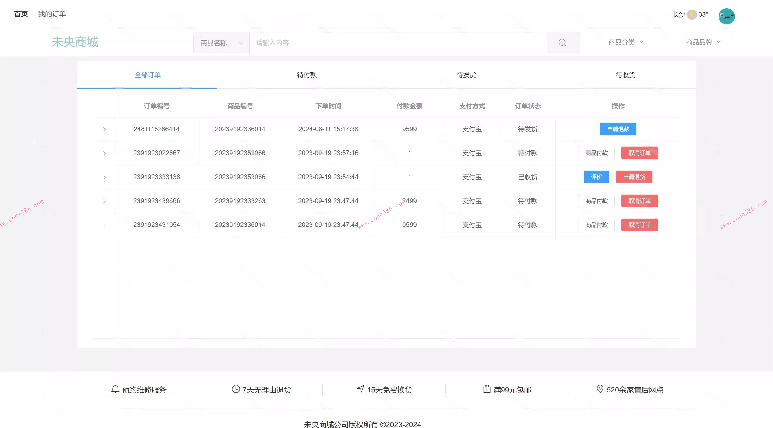
Task: Expand details for order 2481115266414
Action: click(x=104, y=129)
